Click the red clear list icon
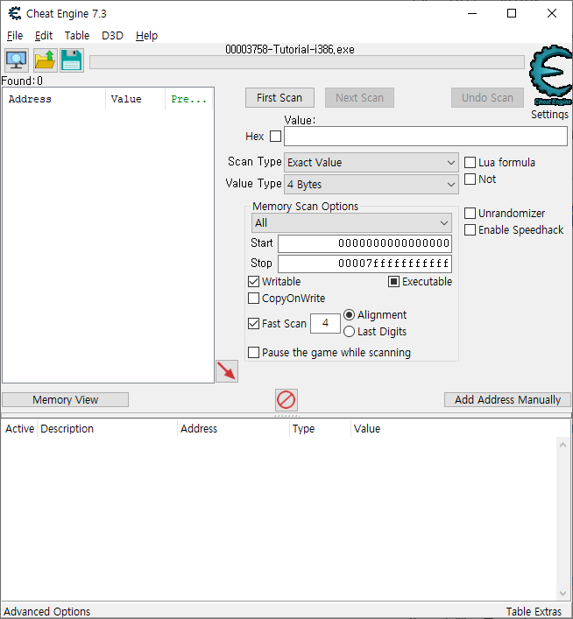573x619 pixels. coord(286,400)
